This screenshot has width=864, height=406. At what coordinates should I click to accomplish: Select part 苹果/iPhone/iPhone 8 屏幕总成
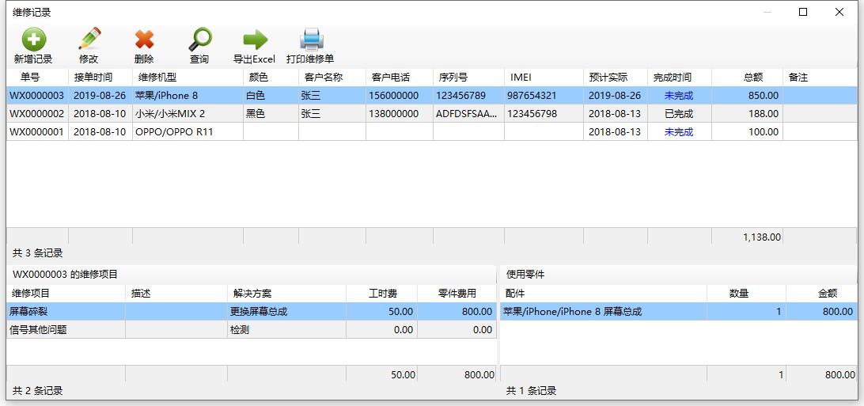679,311
